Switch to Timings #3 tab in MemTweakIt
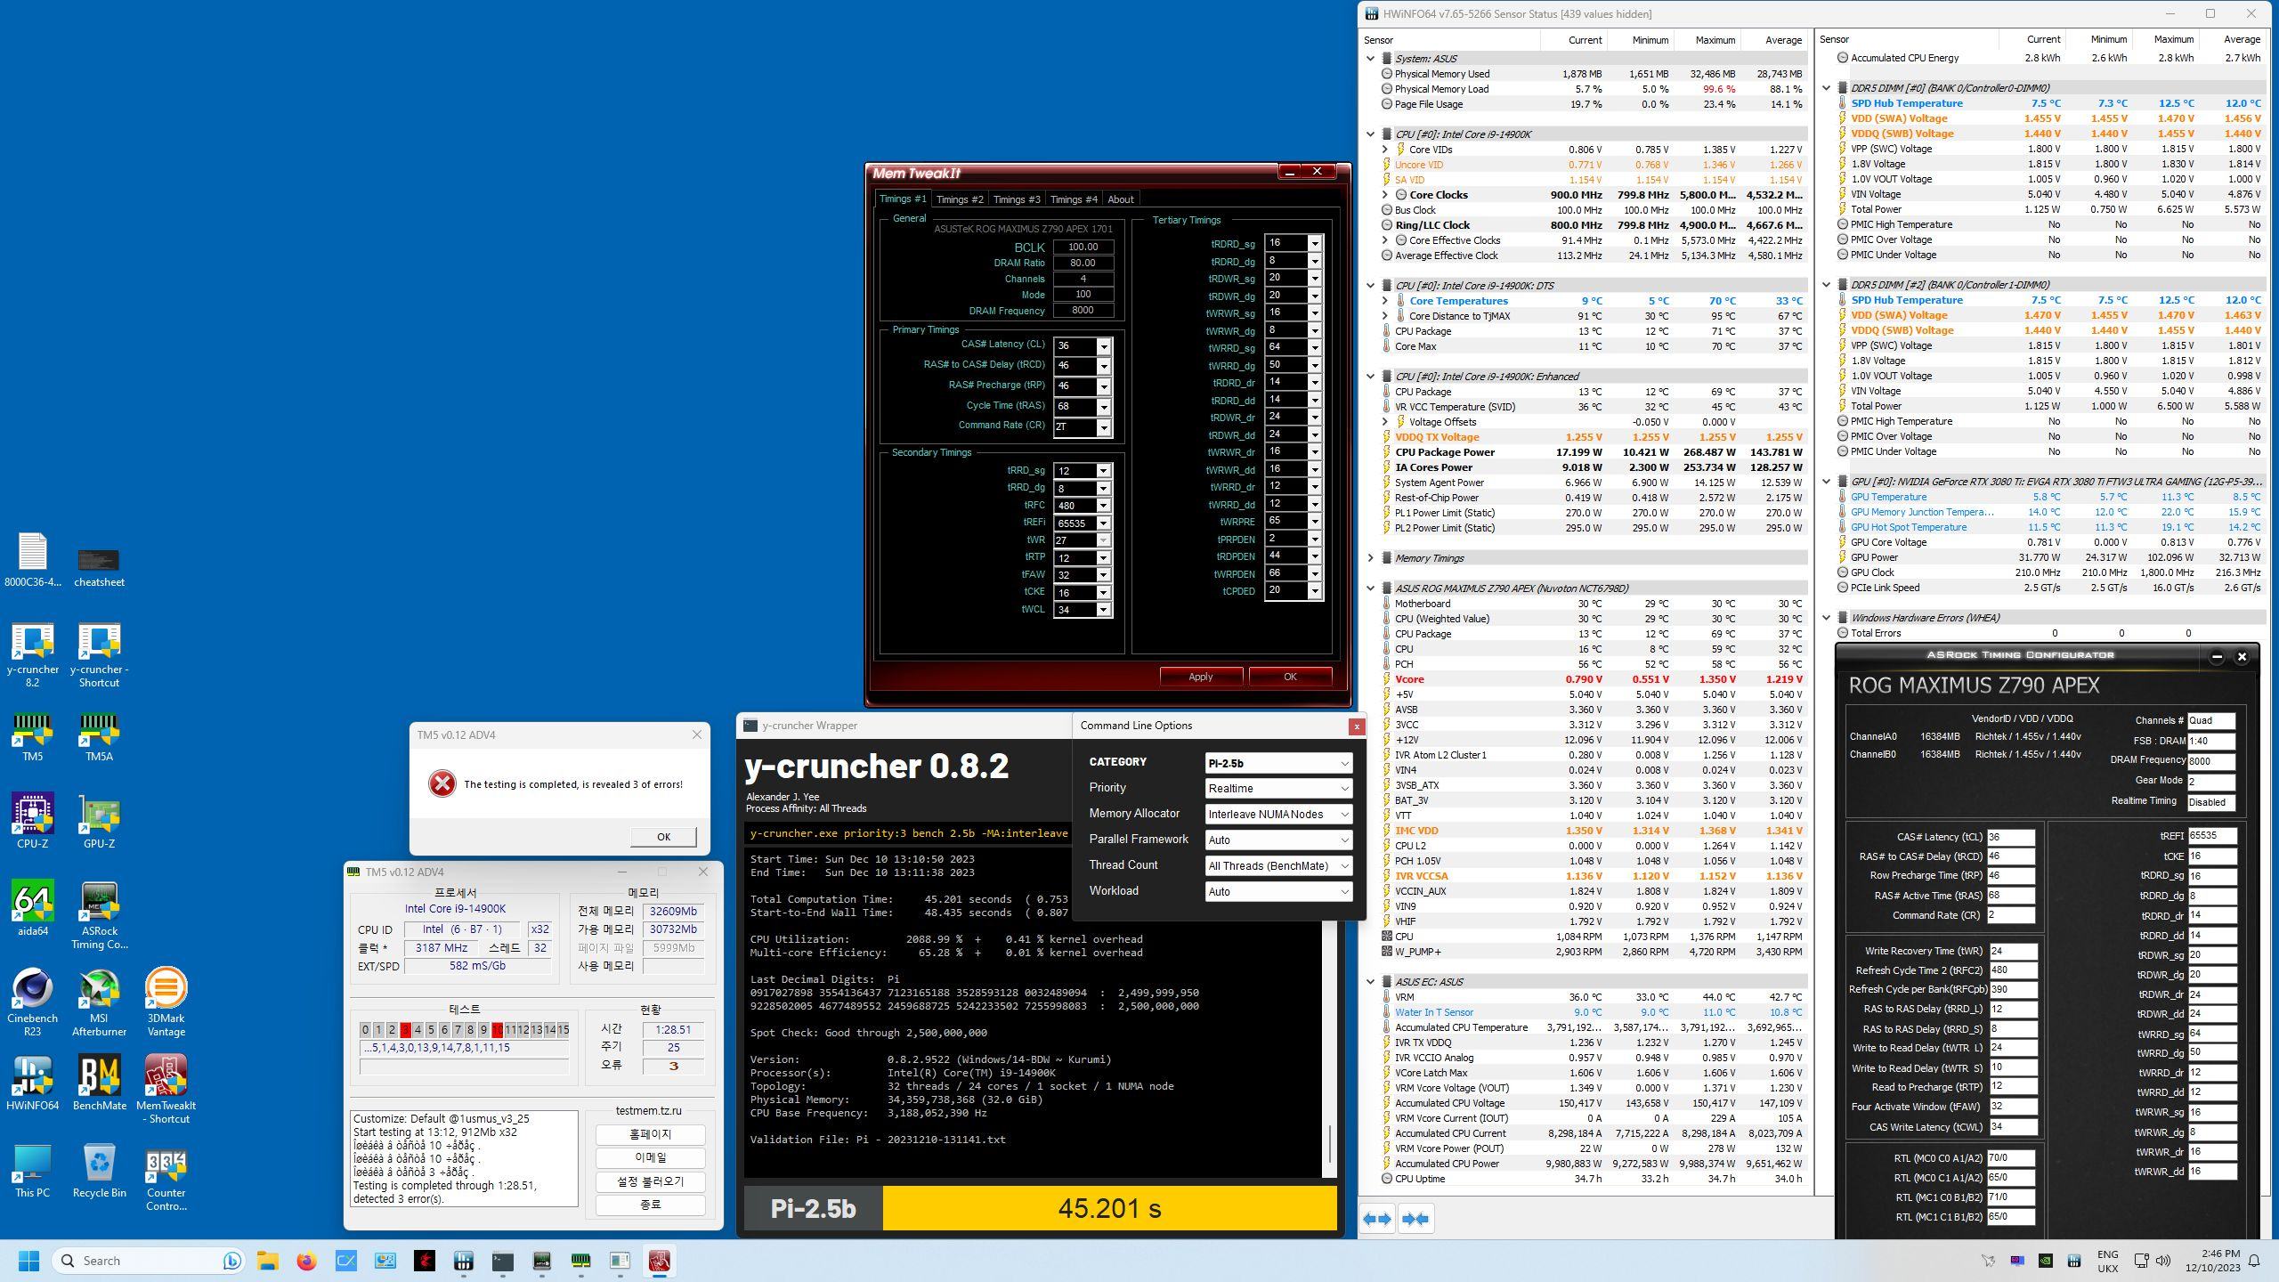2279x1282 pixels. click(x=1017, y=199)
